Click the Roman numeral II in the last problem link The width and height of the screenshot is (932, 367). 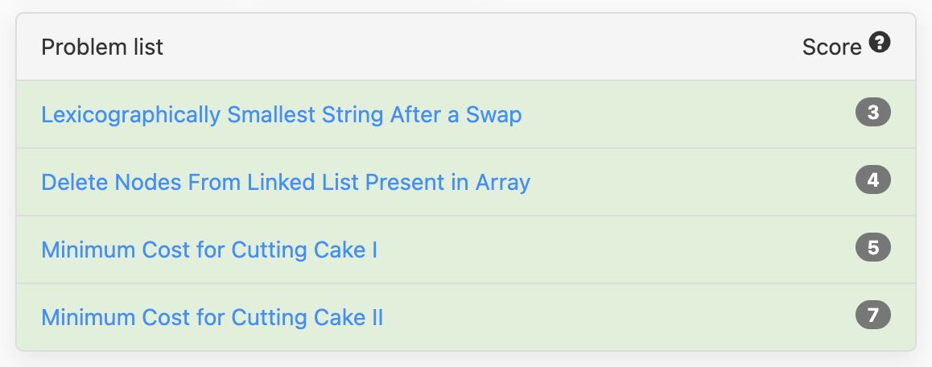(x=377, y=318)
